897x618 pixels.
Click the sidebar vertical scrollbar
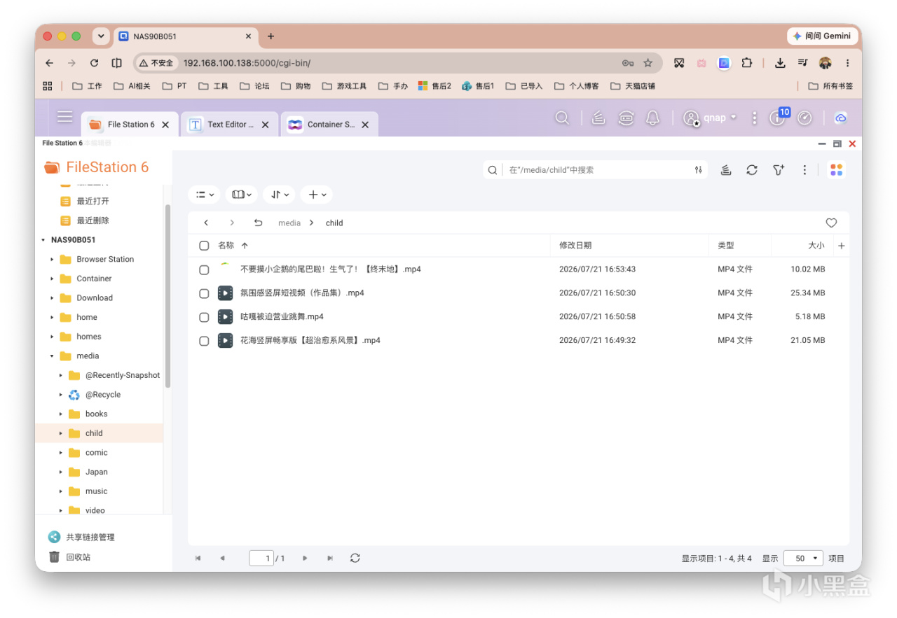tap(167, 296)
